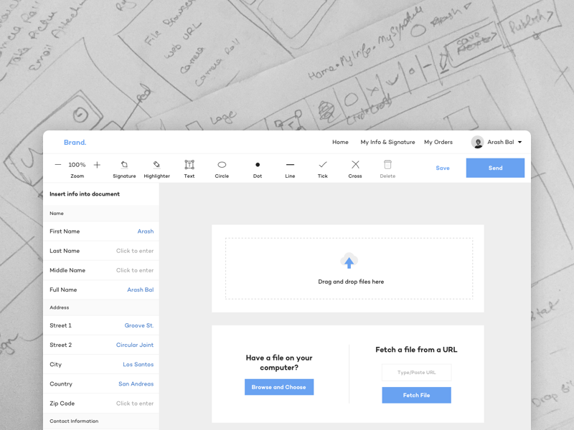
Task: Insert Street 1 value Groove St.
Action: coord(139,325)
